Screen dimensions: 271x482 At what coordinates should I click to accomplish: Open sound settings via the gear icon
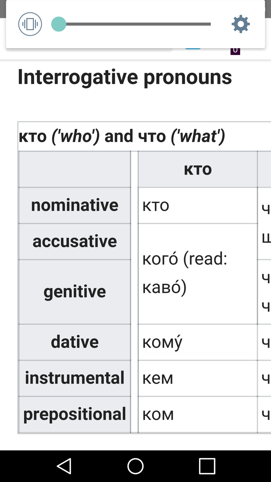pyautogui.click(x=241, y=24)
